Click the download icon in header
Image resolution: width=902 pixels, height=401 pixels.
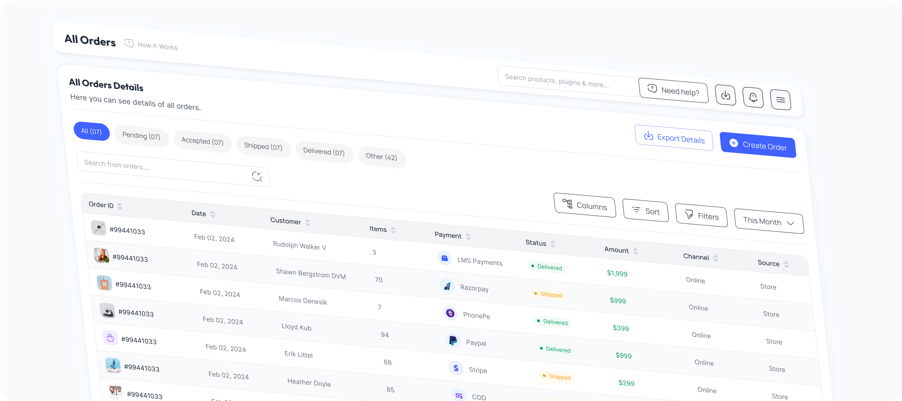click(x=725, y=95)
